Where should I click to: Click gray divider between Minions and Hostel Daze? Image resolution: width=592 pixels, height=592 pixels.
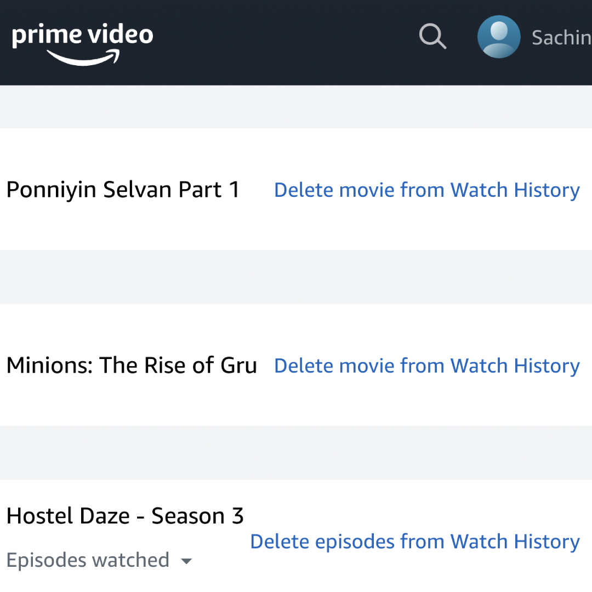pos(296,453)
